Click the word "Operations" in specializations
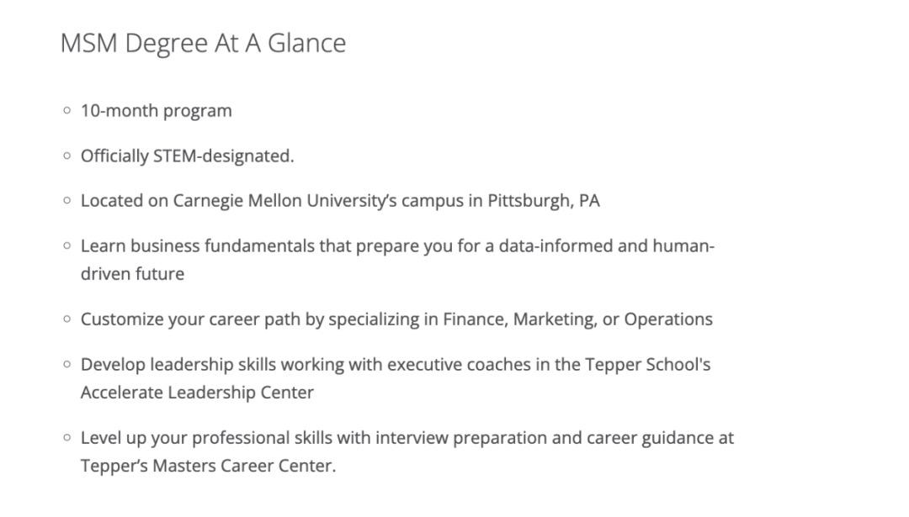 tap(668, 319)
